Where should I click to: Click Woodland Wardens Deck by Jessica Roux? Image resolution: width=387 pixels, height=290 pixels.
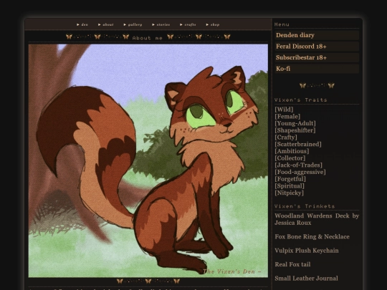tap(317, 219)
